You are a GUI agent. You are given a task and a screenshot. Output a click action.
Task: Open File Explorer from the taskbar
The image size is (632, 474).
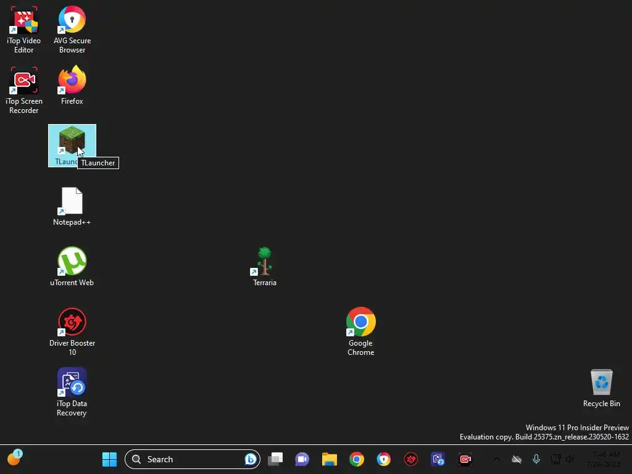[x=330, y=459]
